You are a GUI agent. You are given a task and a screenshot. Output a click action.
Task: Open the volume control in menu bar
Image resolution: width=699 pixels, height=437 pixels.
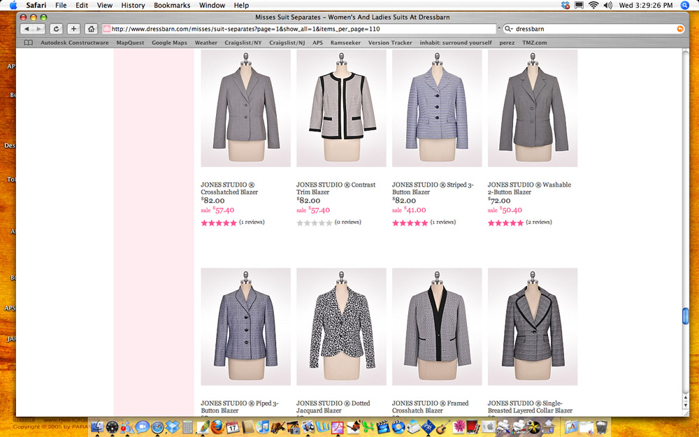608,6
